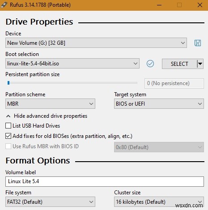Screen dimensions: 208x210
Task: Open the Partition scheme MBR dropdown
Action: point(50,103)
